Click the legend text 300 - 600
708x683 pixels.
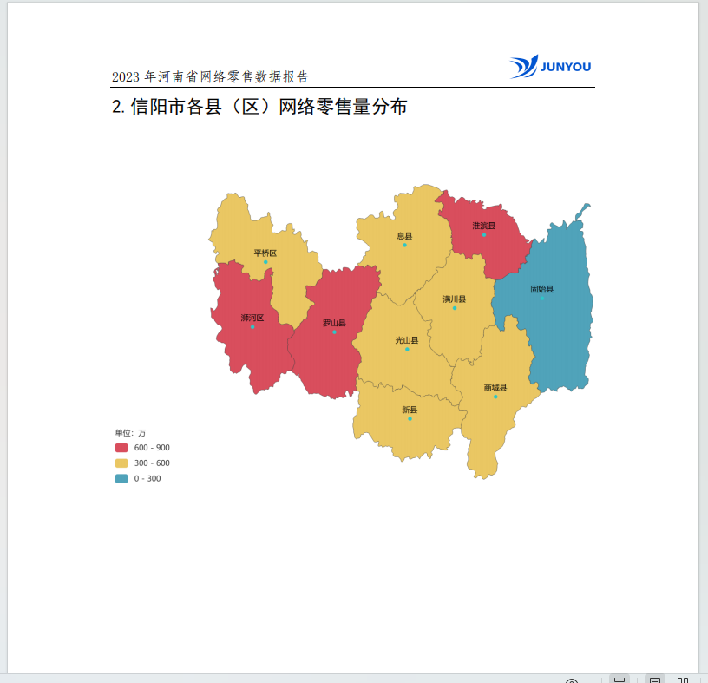152,463
